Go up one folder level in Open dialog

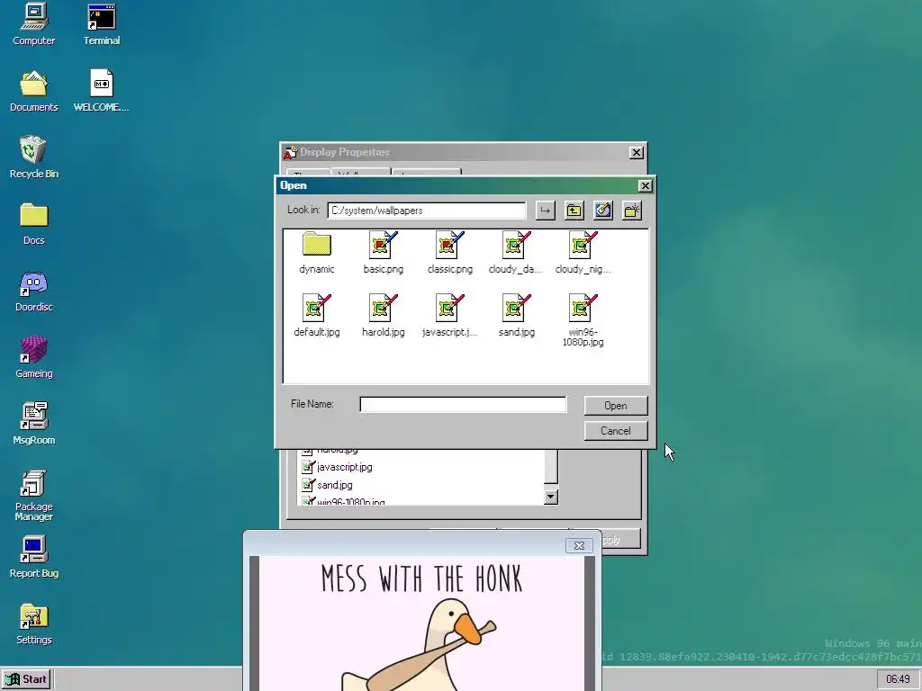point(574,211)
